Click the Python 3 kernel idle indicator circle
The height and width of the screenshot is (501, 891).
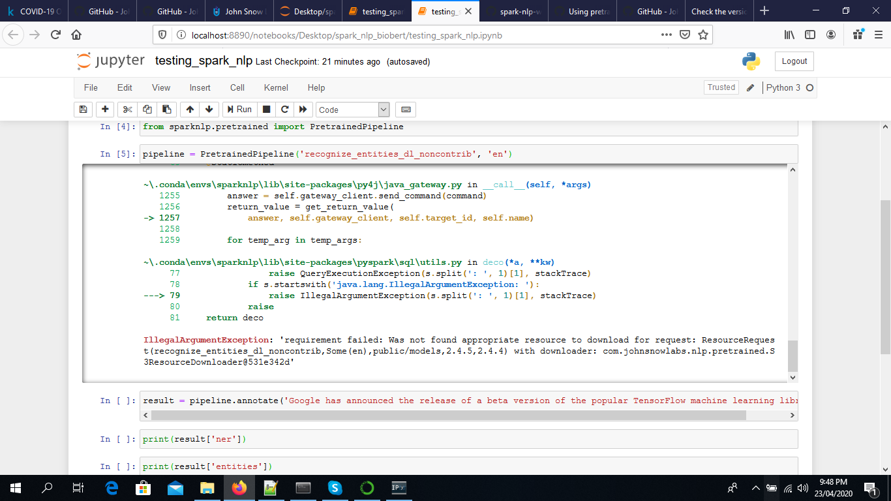tap(809, 87)
